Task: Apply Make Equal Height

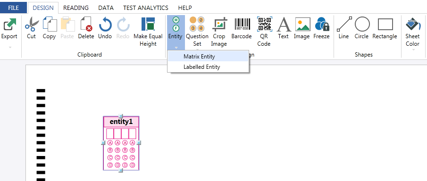Action: coord(148,32)
